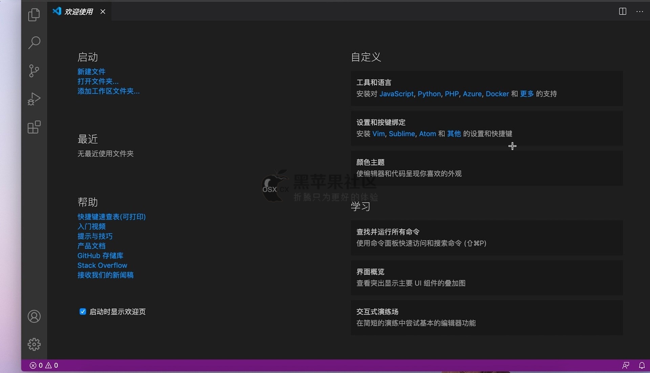Split the editor to the right
Screen dimensions: 650x373
pyautogui.click(x=622, y=11)
